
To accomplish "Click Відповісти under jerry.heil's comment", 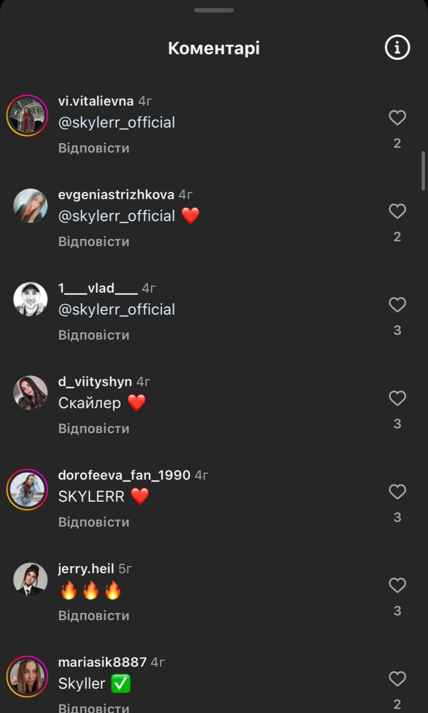I will click(x=94, y=616).
